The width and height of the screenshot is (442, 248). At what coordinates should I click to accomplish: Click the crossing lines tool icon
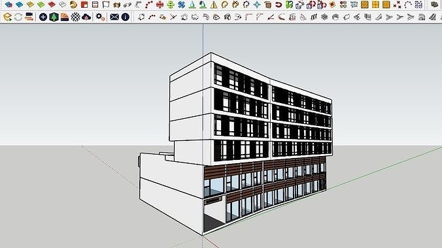pos(173,17)
